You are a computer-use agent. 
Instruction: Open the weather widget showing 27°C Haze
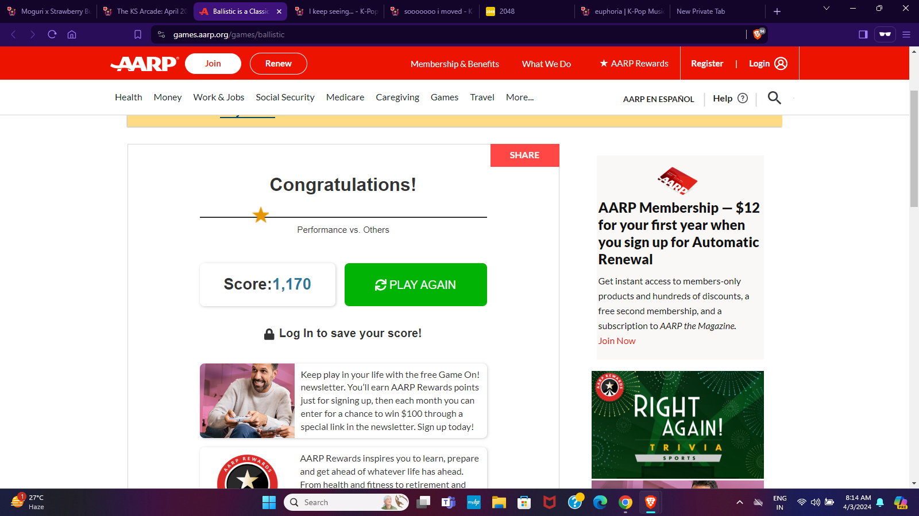pos(28,502)
